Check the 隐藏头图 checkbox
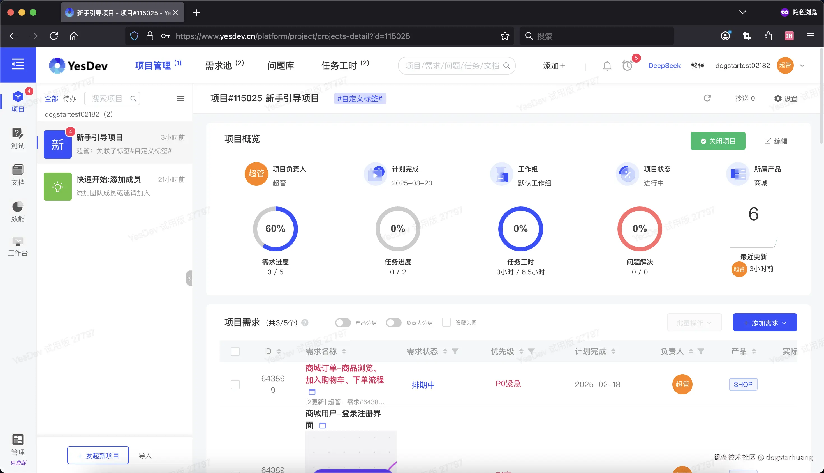The width and height of the screenshot is (824, 473). [x=446, y=322]
